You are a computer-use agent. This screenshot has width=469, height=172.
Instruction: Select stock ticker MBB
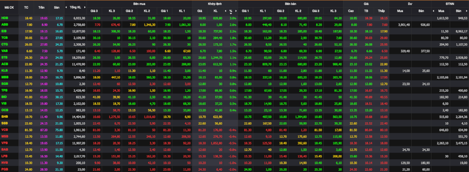5,77
